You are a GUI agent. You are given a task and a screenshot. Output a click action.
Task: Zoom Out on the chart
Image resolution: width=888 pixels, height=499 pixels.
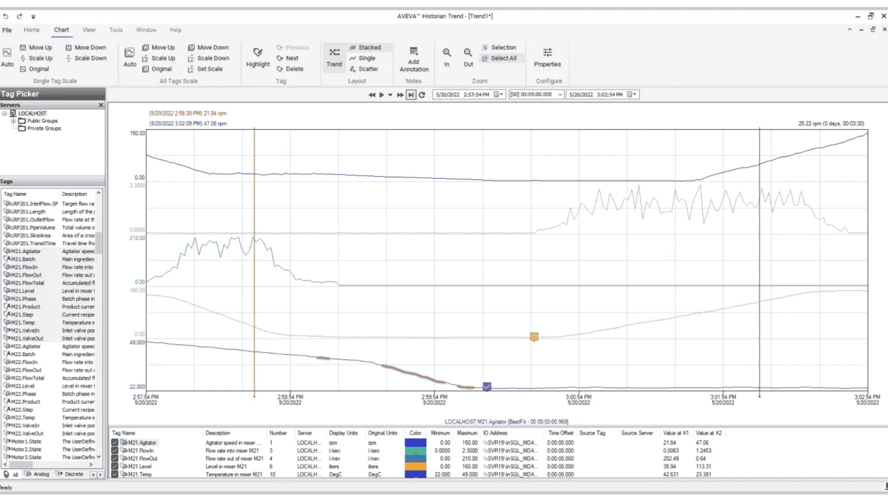pos(468,53)
